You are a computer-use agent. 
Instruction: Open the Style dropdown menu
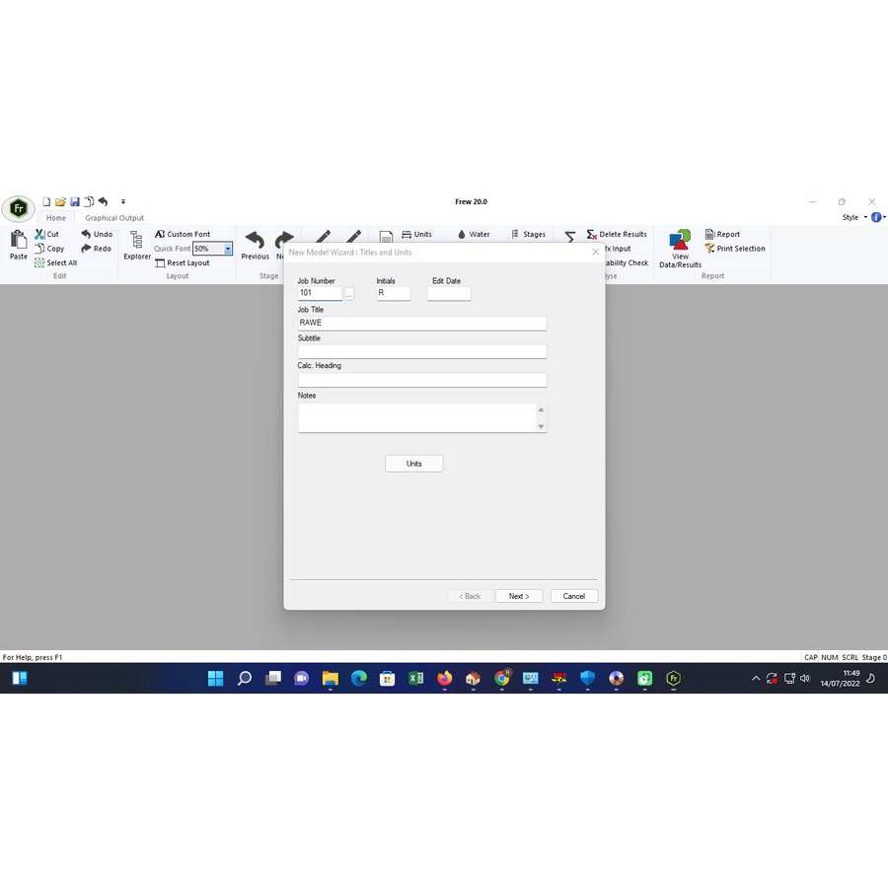click(x=854, y=217)
